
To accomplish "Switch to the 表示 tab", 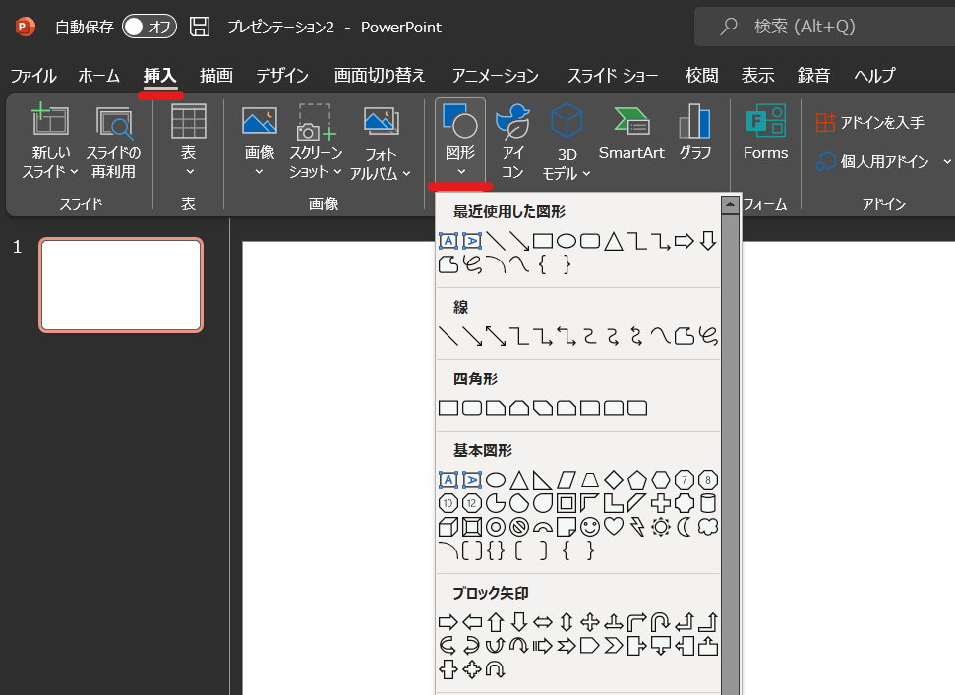I will [x=757, y=76].
